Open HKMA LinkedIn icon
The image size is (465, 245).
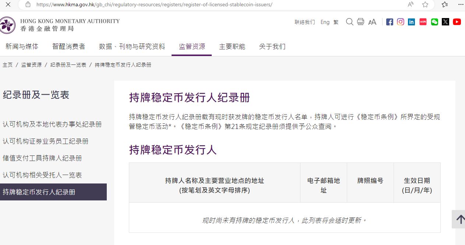click(x=412, y=22)
